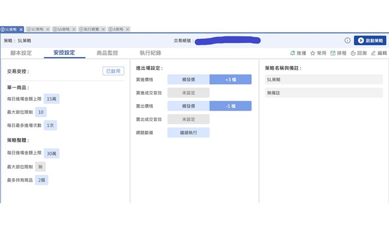The image size is (389, 229).
Task: Click the 回測 backtest icon
Action: click(x=353, y=53)
